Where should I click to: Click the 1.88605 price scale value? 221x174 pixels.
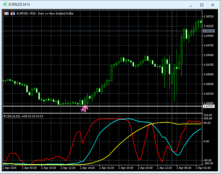click(209, 84)
